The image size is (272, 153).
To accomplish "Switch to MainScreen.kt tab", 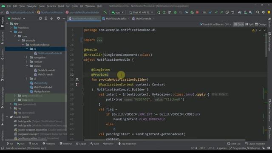I will click(143, 19).
